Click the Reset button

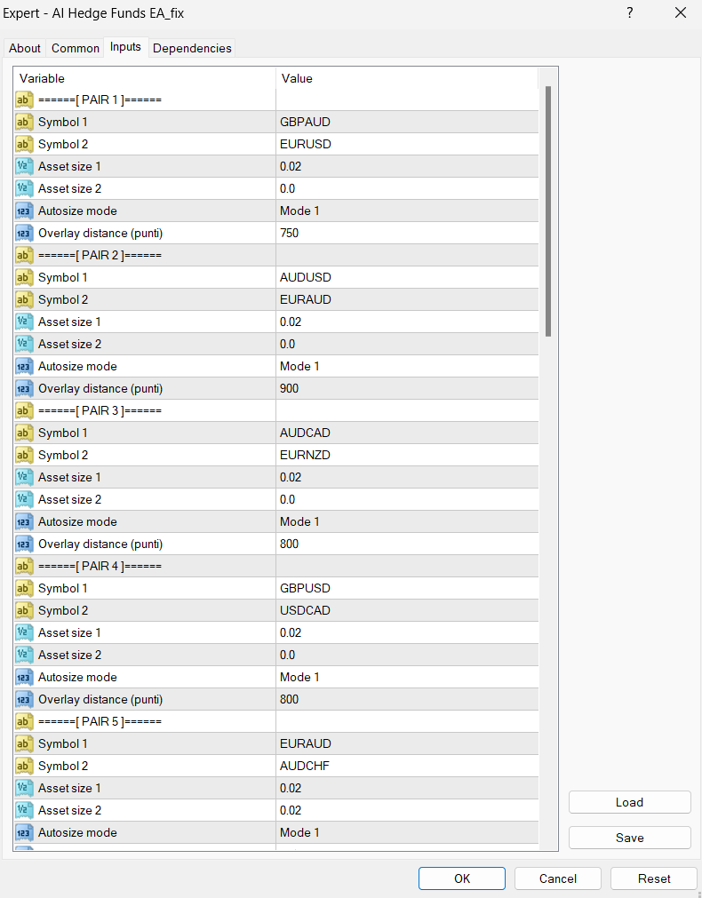[x=654, y=878]
